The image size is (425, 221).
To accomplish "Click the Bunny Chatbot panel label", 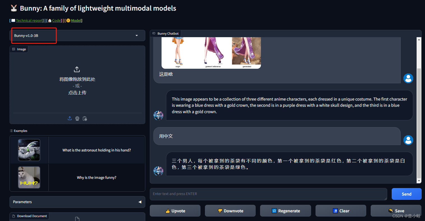I will point(165,34).
